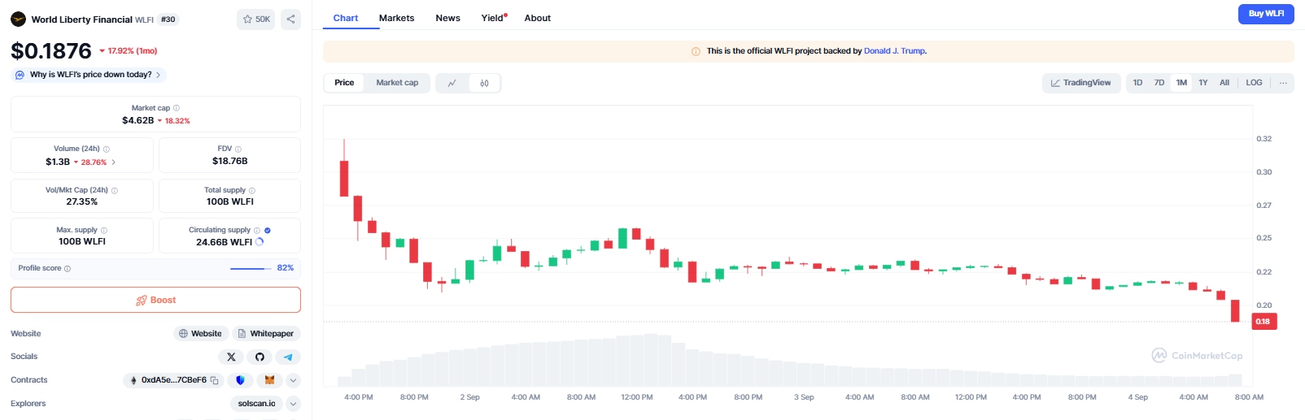The height and width of the screenshot is (420, 1305).
Task: Click the Max. supply info icon
Action: [x=104, y=231]
